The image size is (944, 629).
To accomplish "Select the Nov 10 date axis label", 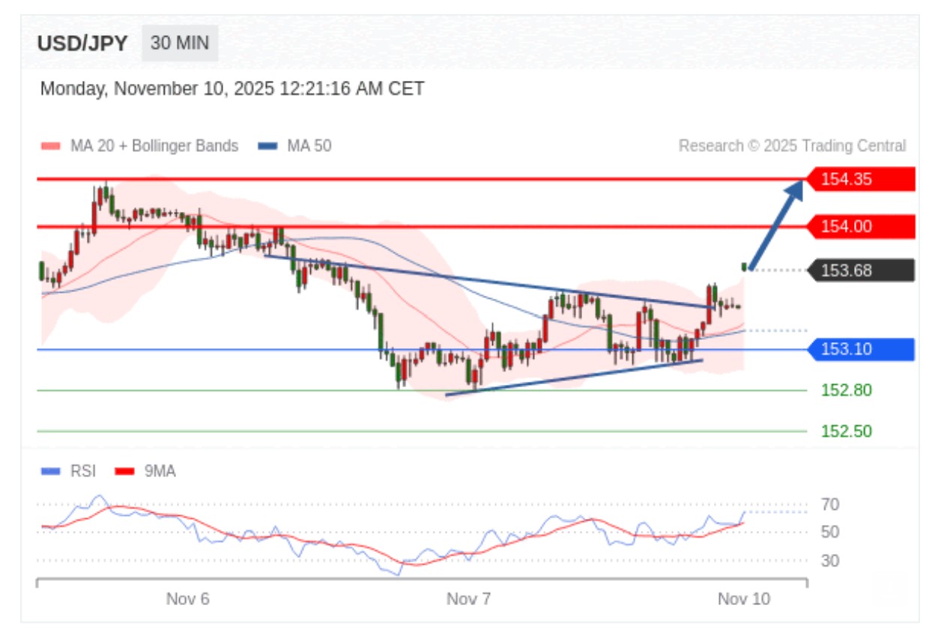I will tap(743, 599).
